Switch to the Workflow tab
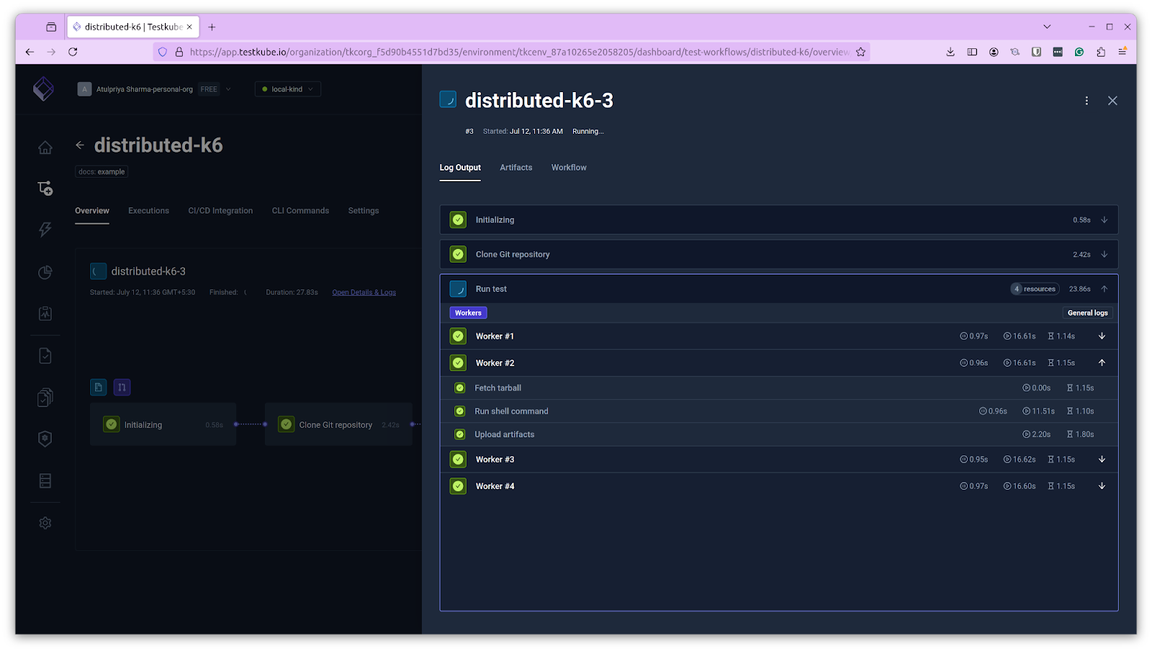The image size is (1152, 651). (569, 168)
